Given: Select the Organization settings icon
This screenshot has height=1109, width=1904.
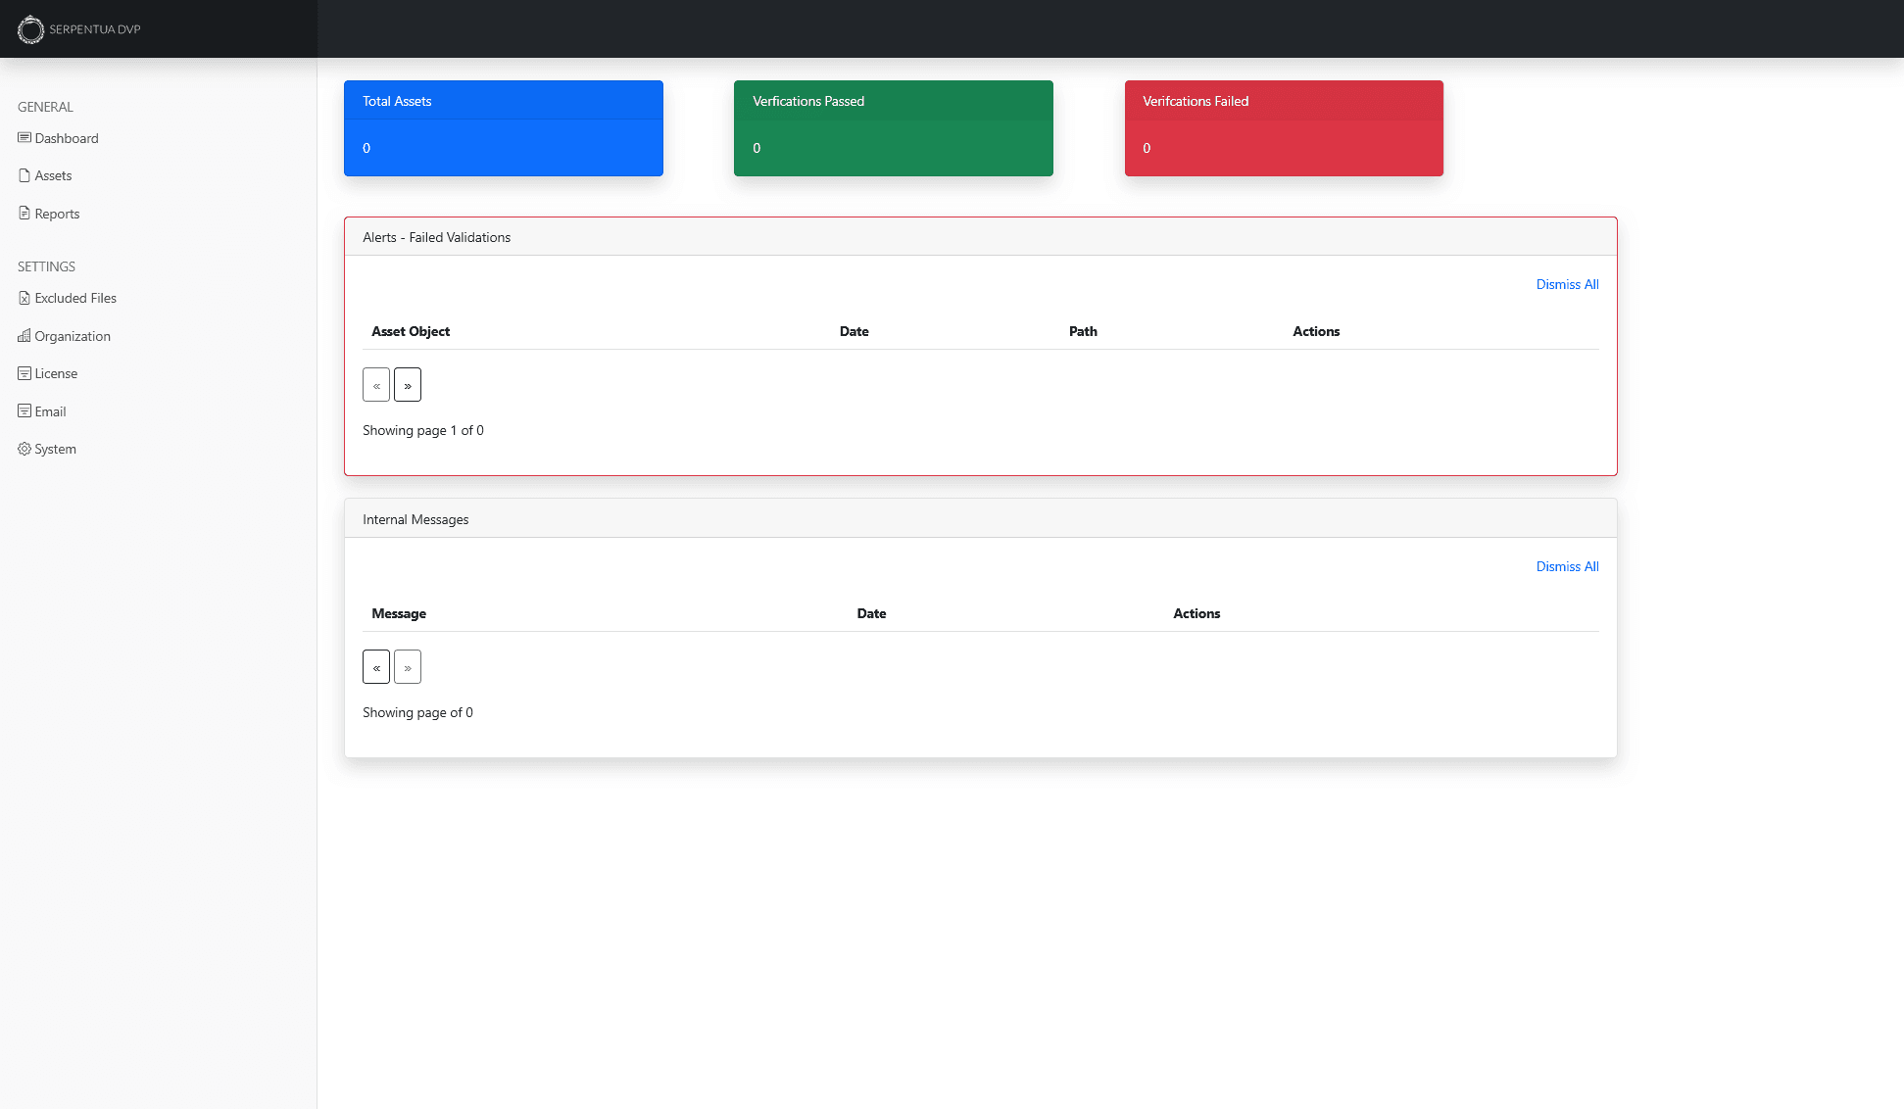Looking at the screenshot, I should (24, 336).
